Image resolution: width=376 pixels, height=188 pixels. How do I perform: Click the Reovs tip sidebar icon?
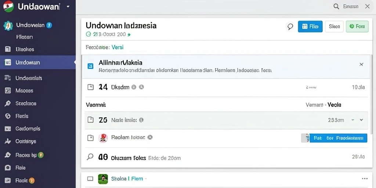[8, 155]
